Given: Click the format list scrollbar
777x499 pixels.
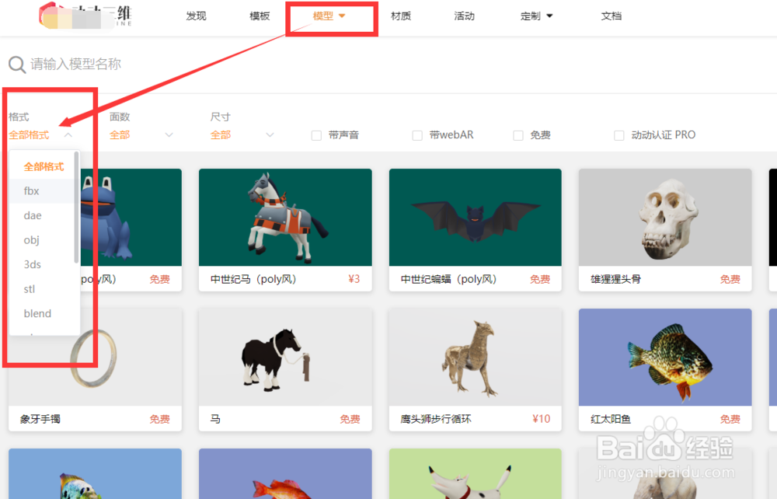Looking at the screenshot, I should (76, 207).
